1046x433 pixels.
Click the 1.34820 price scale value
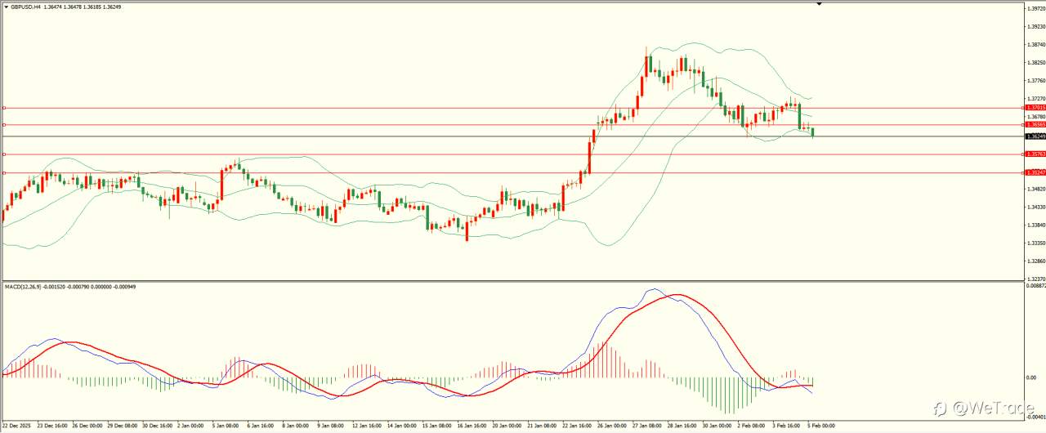tap(1035, 189)
